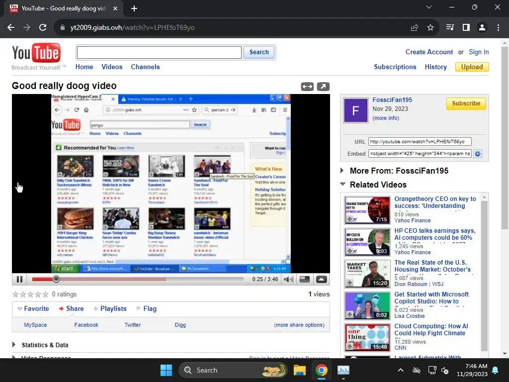Click the YouTube search input field
509x382 pixels.
coord(159,52)
